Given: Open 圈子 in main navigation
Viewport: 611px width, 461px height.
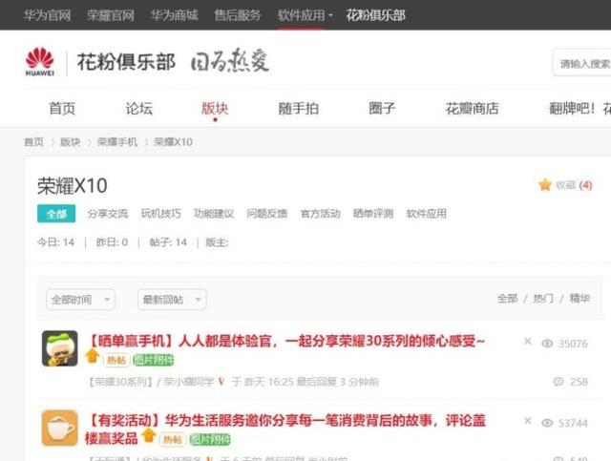Looking at the screenshot, I should coord(382,108).
